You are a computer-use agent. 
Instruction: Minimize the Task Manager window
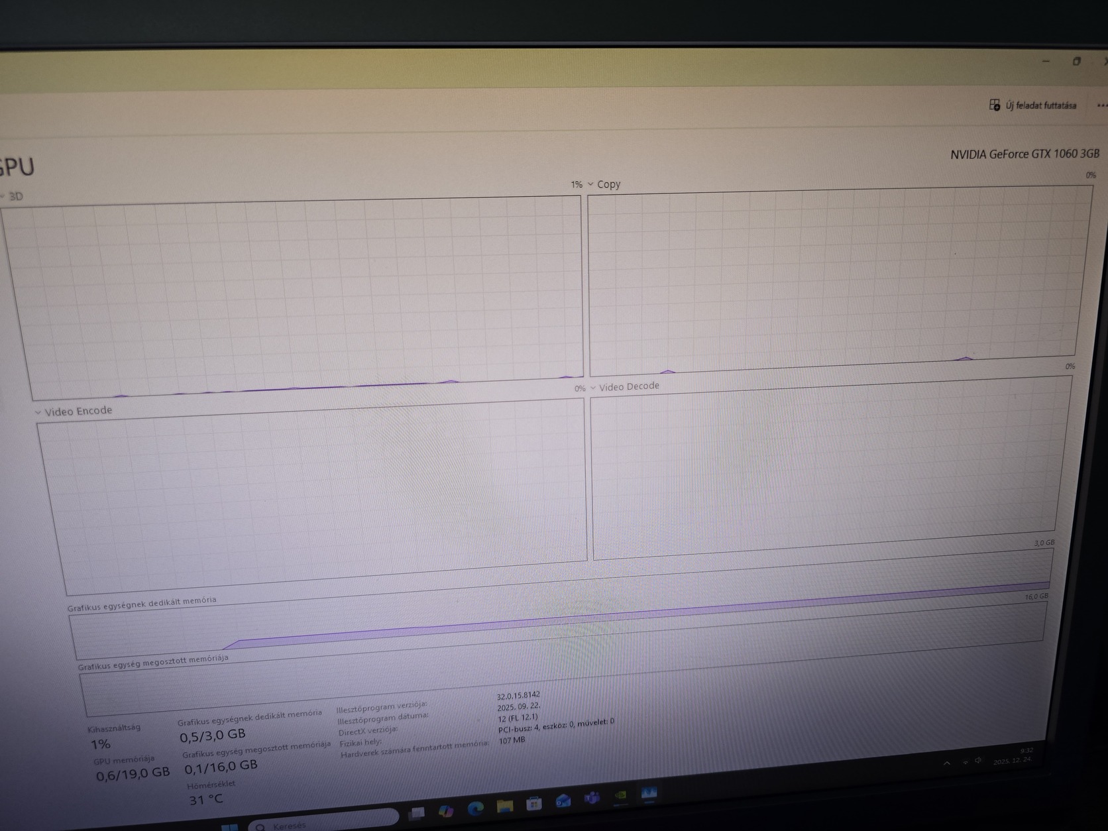pos(1046,61)
